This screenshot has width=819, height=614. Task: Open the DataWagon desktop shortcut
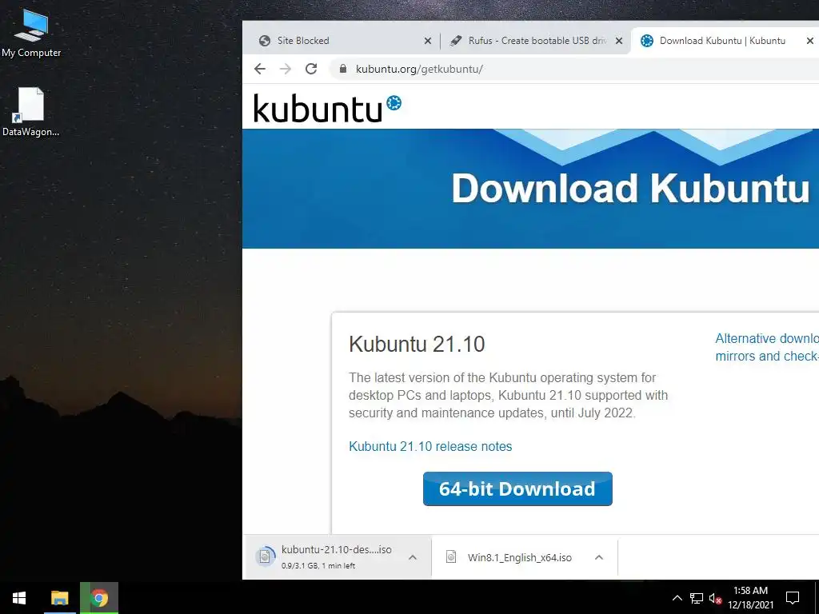point(31,112)
